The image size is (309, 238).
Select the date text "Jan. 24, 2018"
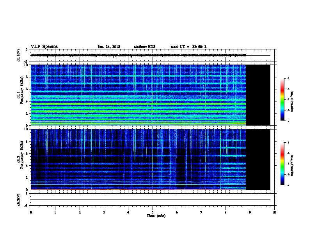[x=109, y=47]
